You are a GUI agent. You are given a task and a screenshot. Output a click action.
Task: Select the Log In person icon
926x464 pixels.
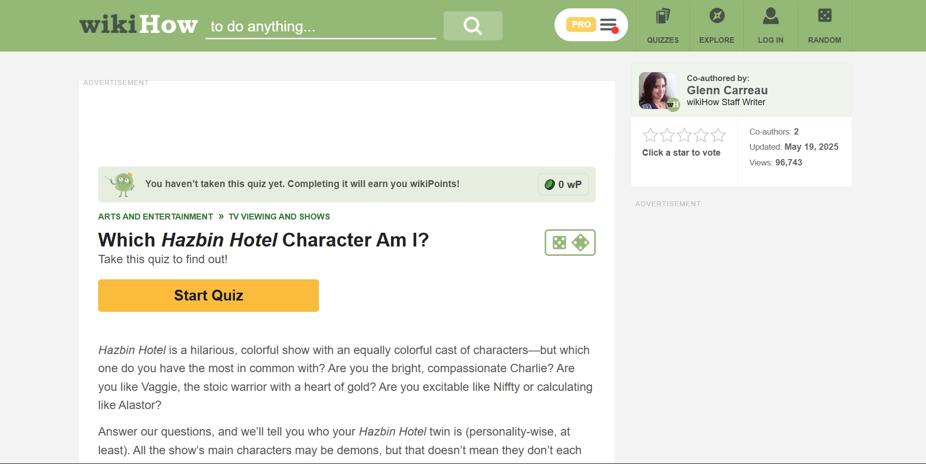point(770,16)
